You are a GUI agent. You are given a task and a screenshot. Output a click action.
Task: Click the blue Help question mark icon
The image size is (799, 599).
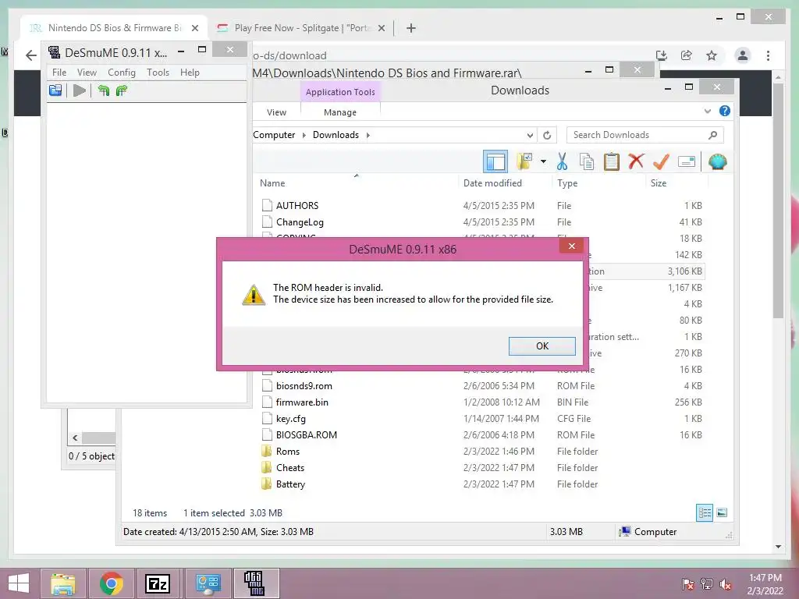click(x=725, y=111)
